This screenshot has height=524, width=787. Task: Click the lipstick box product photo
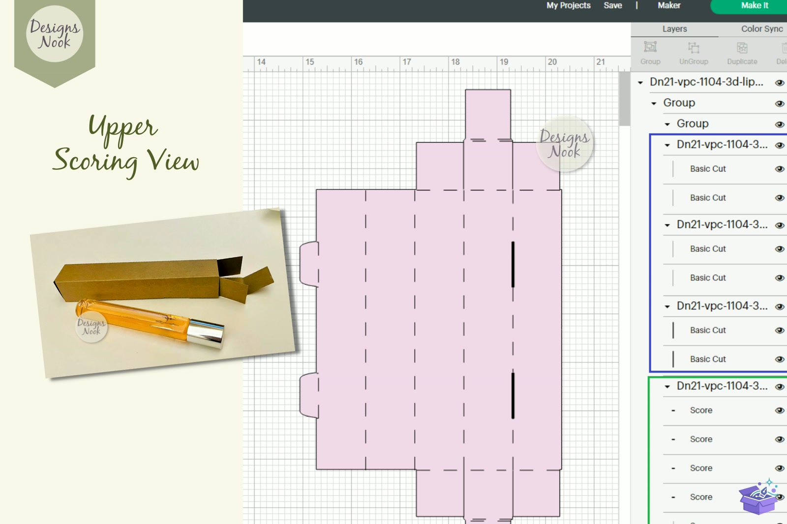click(162, 293)
